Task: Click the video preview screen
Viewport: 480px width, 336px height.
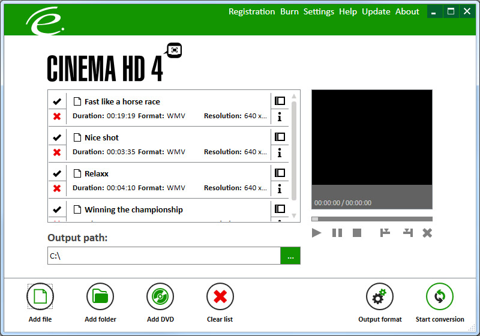Action: coord(372,137)
